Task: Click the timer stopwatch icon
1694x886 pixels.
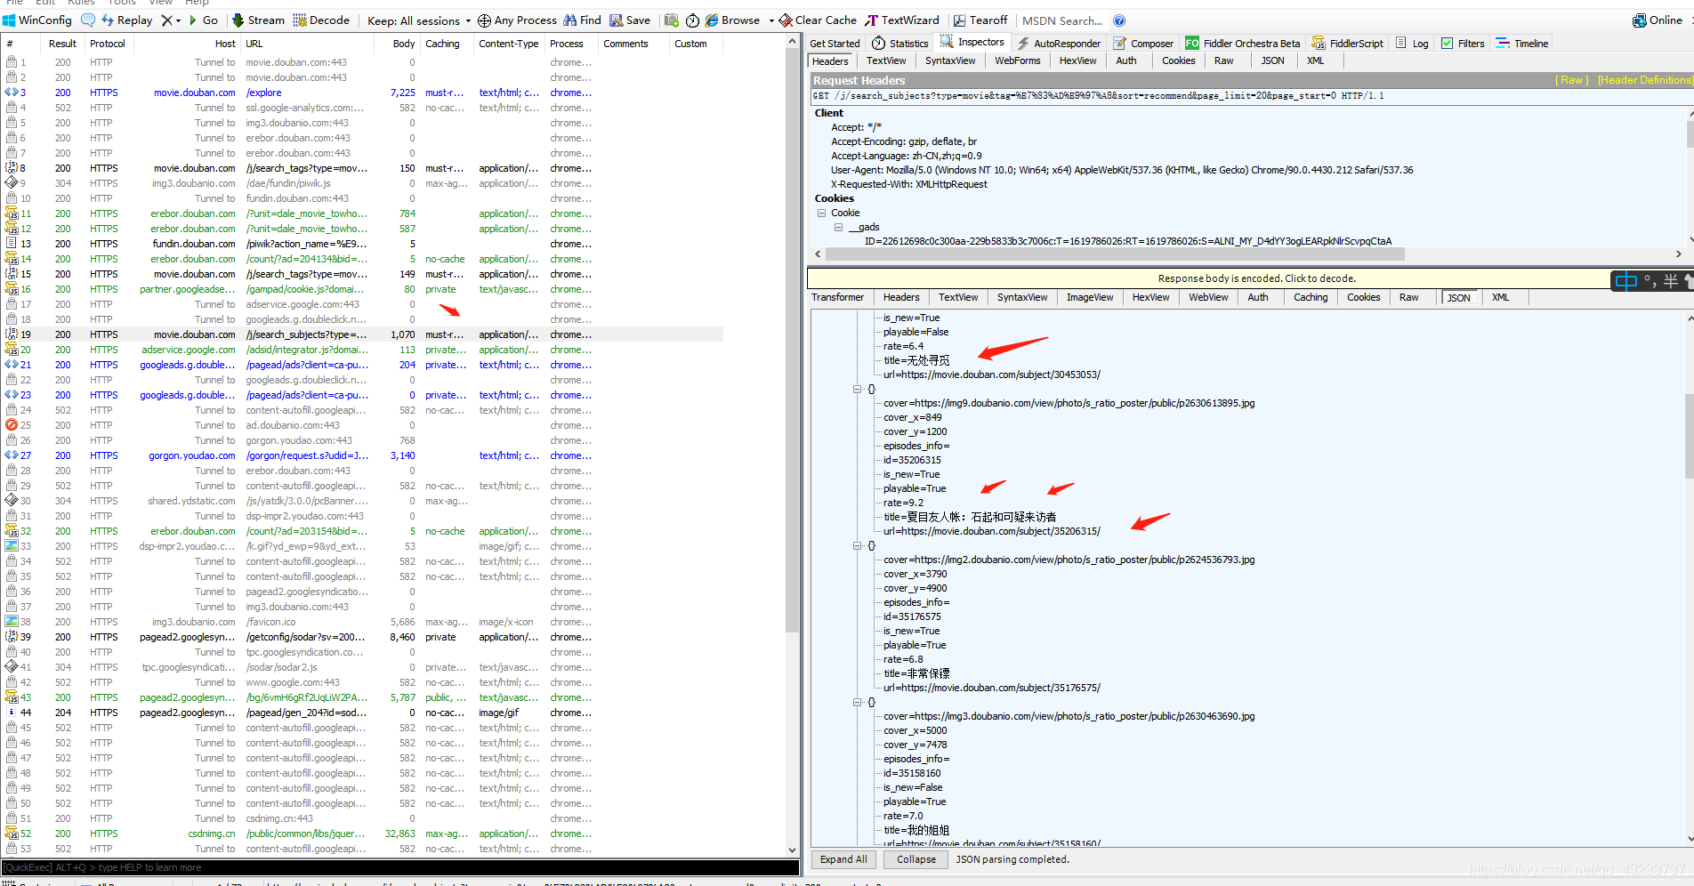Action: [x=692, y=20]
